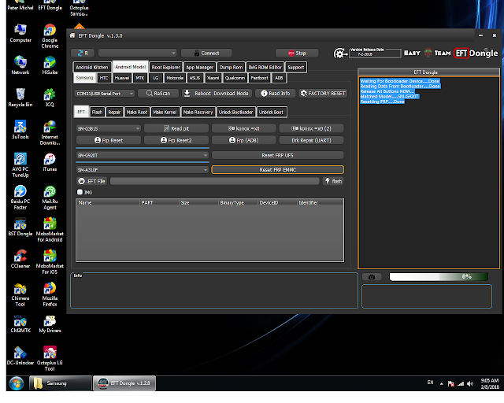
Task: Open the Make Kernel sub-tab
Action: tap(165, 112)
